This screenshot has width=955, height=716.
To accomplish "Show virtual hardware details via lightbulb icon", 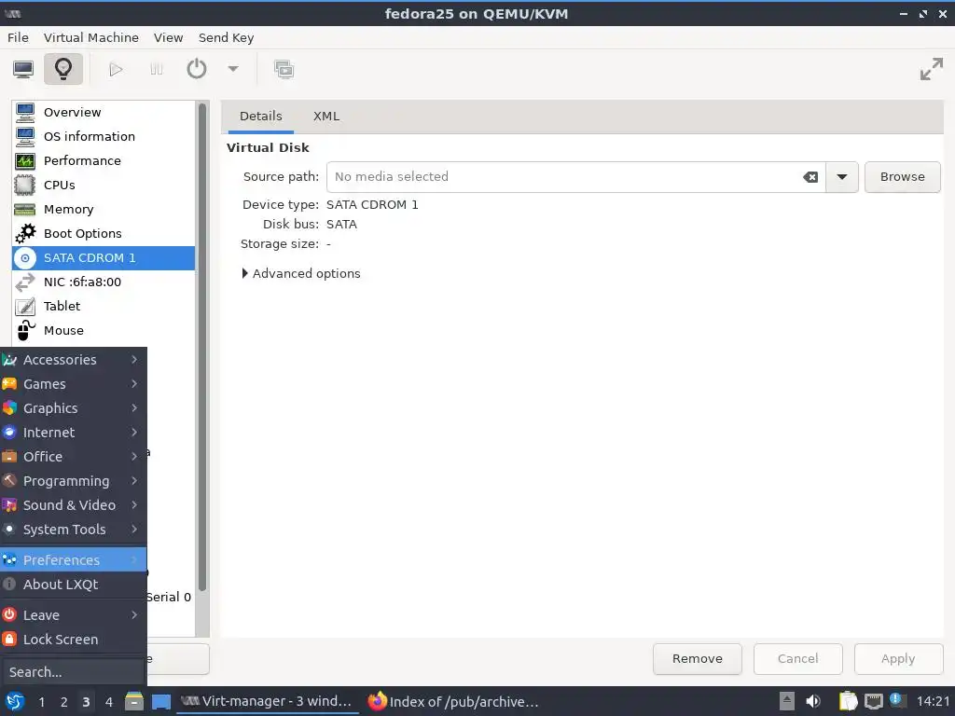I will 63,69.
